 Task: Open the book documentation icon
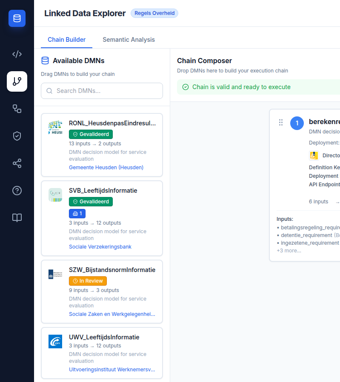tap(17, 217)
